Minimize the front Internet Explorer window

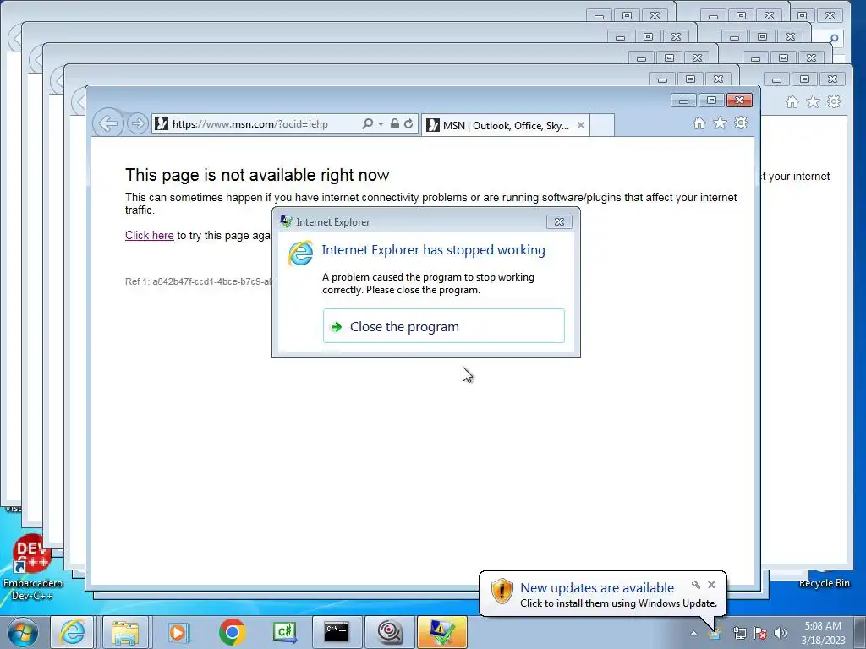point(683,100)
